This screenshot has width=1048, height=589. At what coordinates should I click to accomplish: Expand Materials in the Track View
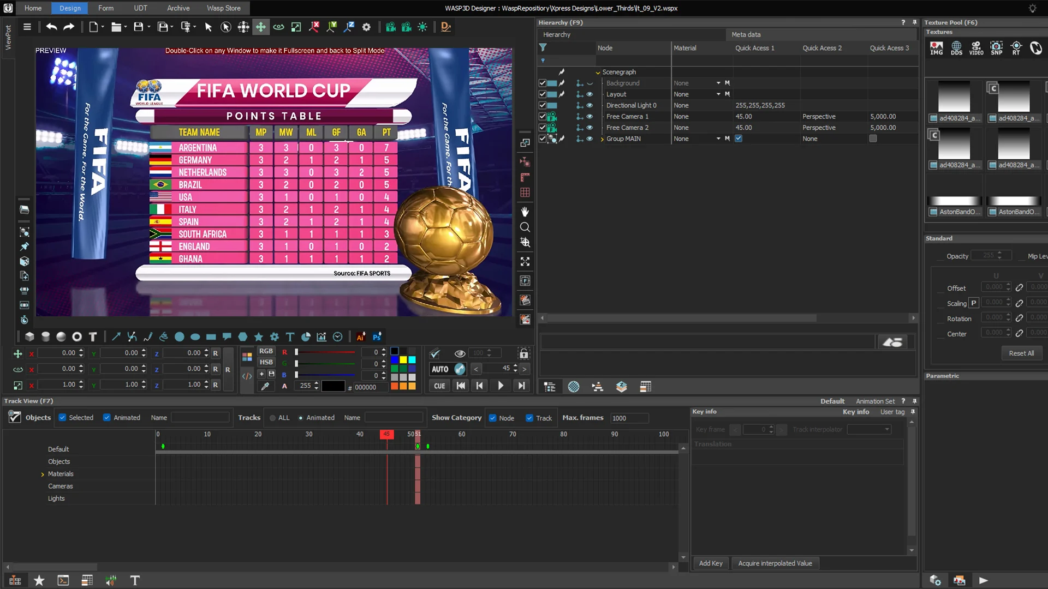pyautogui.click(x=43, y=473)
